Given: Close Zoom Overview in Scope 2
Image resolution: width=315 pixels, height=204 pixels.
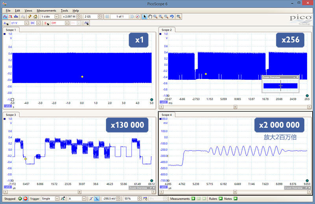Looking at the screenshot, I should point(298,77).
